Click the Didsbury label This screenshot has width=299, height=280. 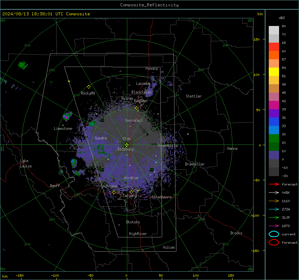[x=126, y=149]
